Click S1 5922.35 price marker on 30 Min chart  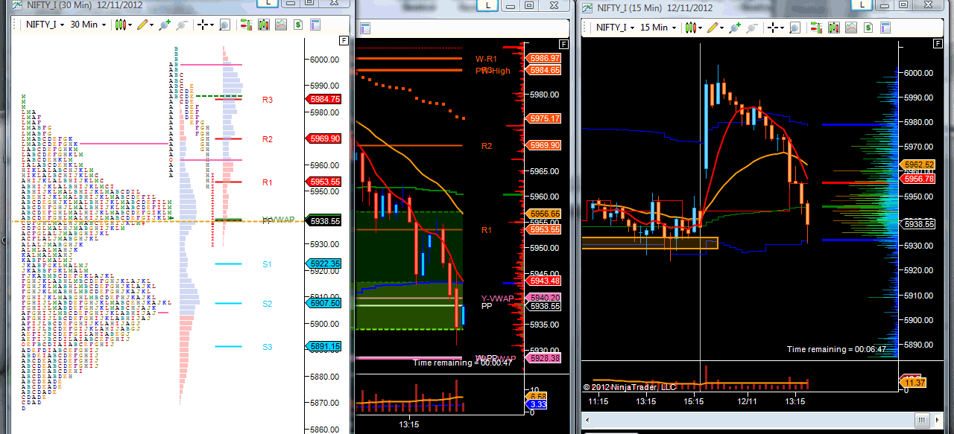[x=323, y=264]
